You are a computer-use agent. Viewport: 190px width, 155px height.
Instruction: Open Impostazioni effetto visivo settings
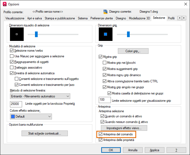[124, 128]
